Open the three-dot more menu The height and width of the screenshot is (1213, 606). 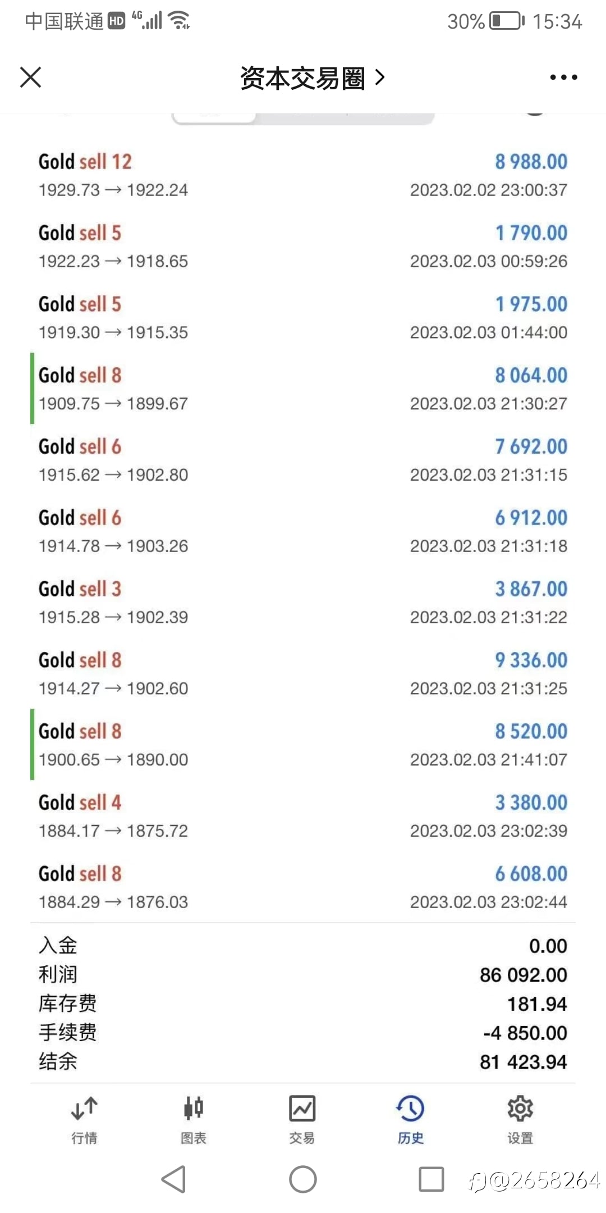[x=563, y=77]
